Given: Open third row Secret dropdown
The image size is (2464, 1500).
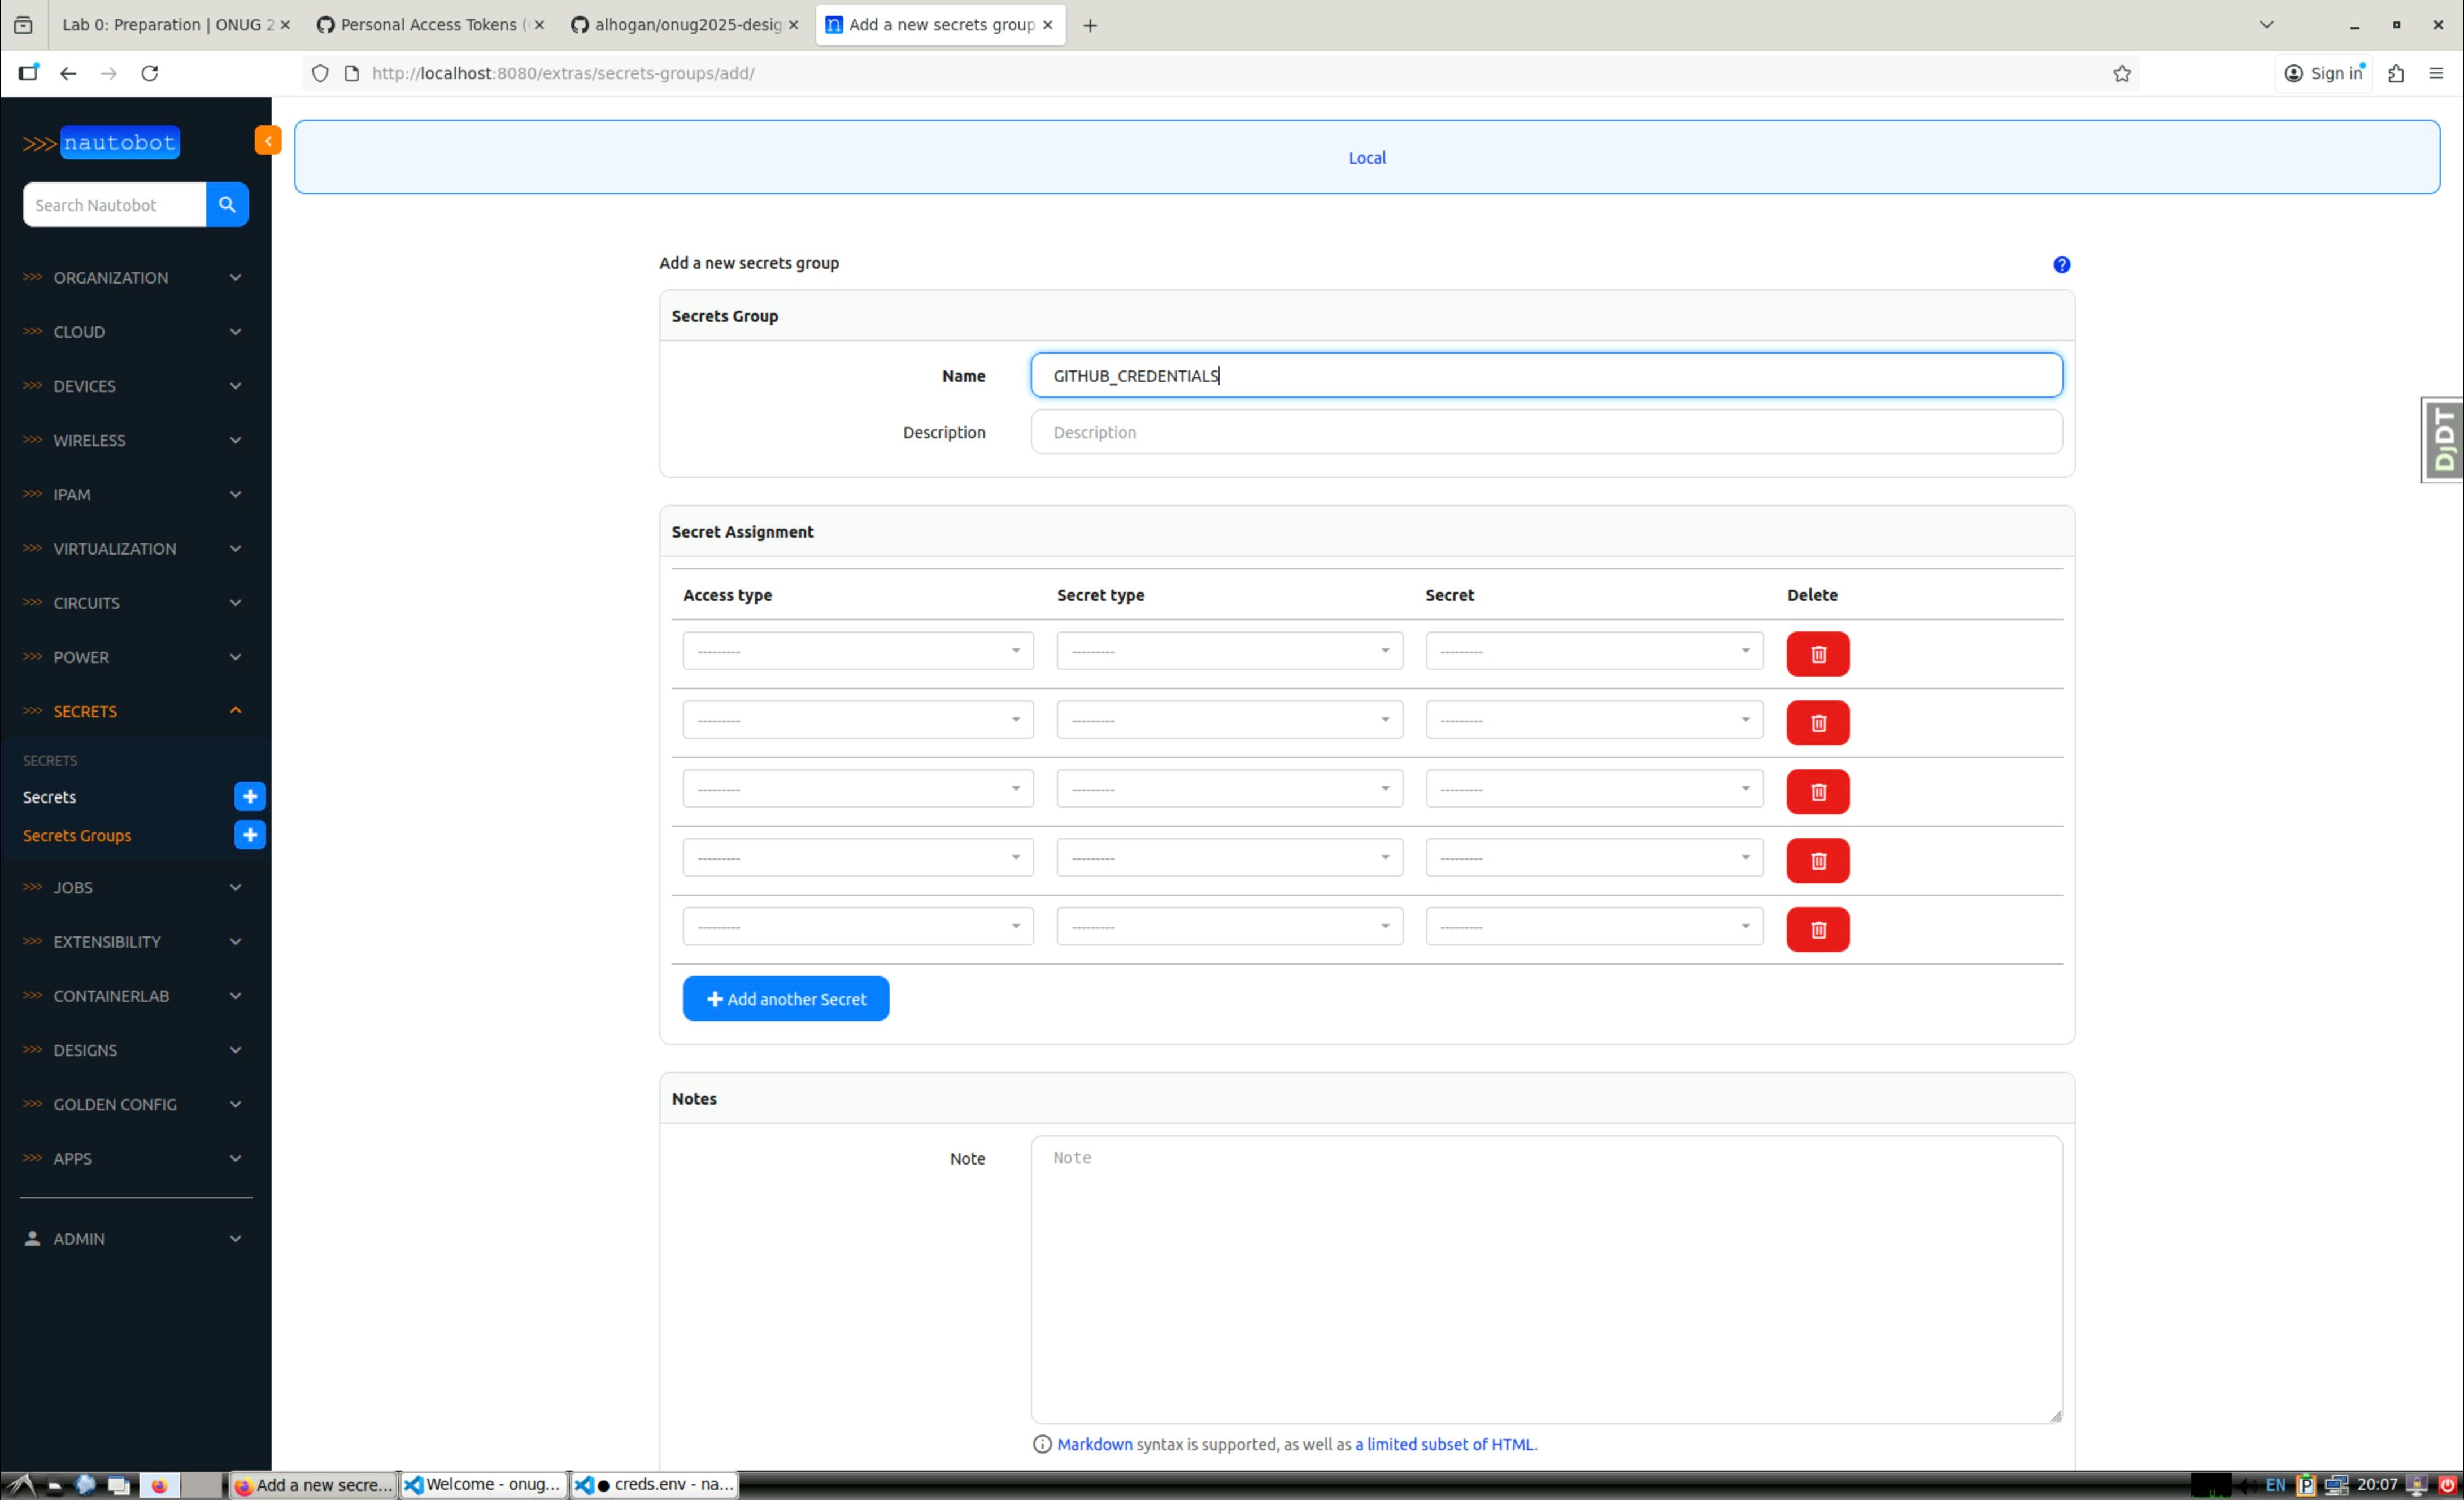Looking at the screenshot, I should tap(1594, 789).
